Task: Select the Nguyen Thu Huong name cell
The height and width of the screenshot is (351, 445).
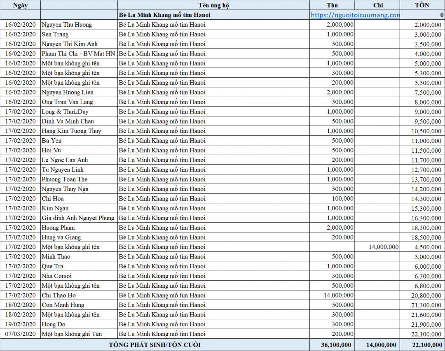Action: click(x=67, y=25)
